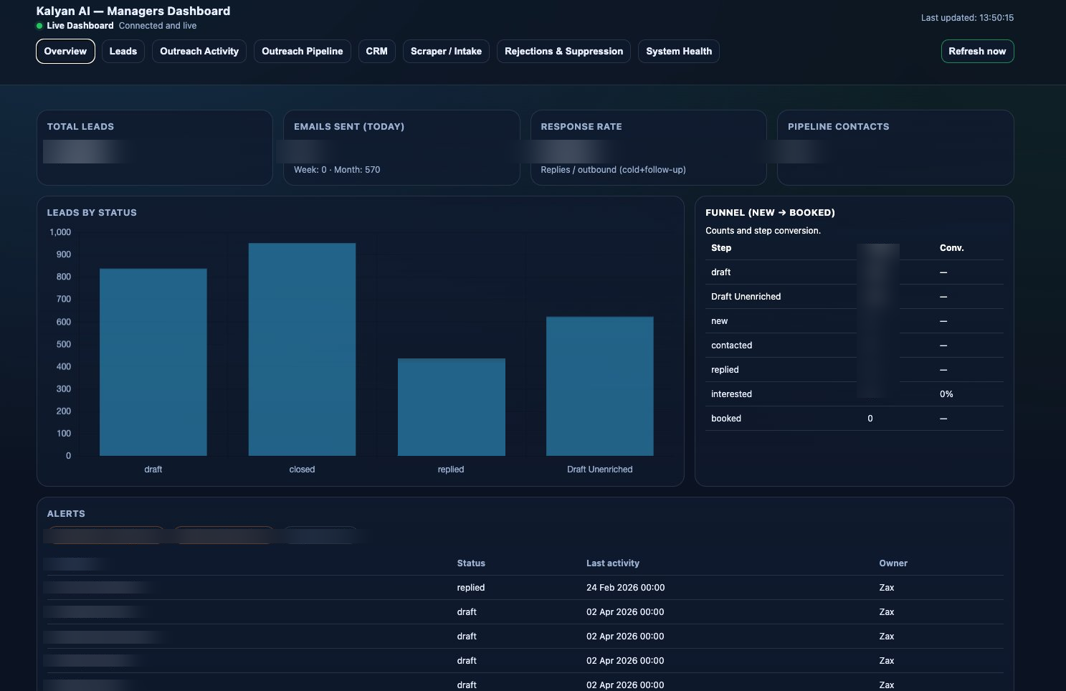Click the Pipeline Contacts card heading
The width and height of the screenshot is (1066, 691).
(839, 127)
